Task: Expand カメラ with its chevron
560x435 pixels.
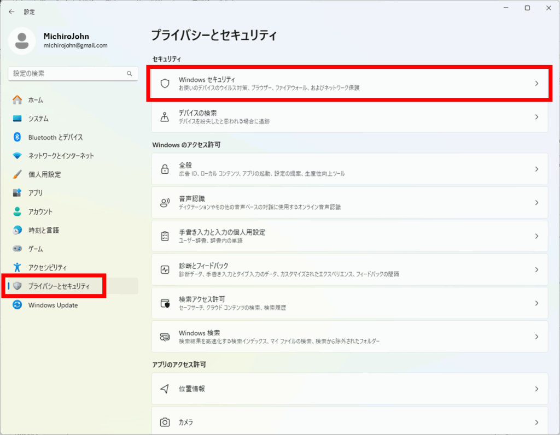Action: click(x=536, y=422)
